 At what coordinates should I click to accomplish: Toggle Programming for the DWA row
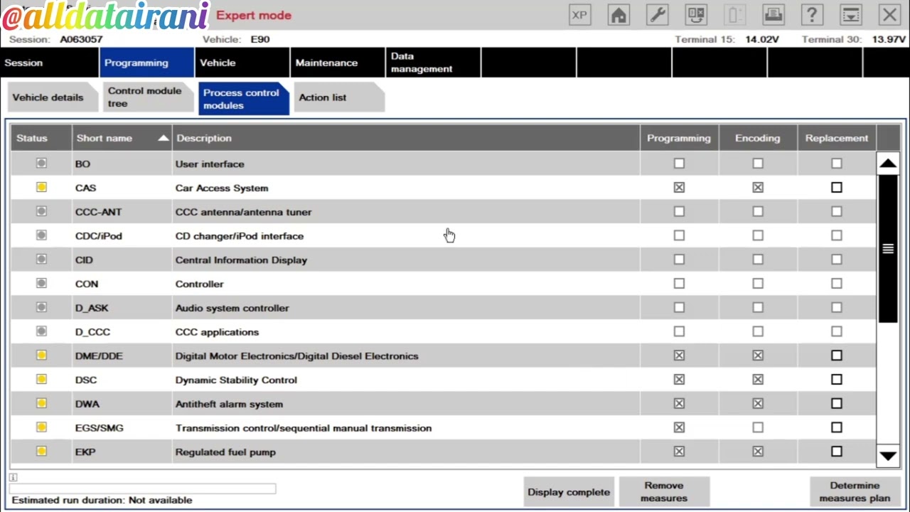tap(679, 404)
